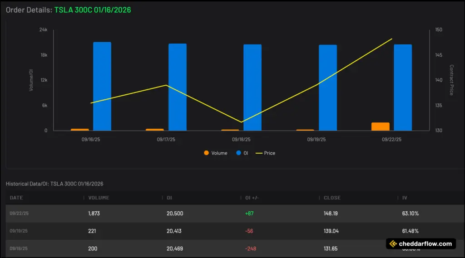Click the green TSLA 300C 01/16/2026 title
This screenshot has width=465, height=258.
[x=93, y=10]
